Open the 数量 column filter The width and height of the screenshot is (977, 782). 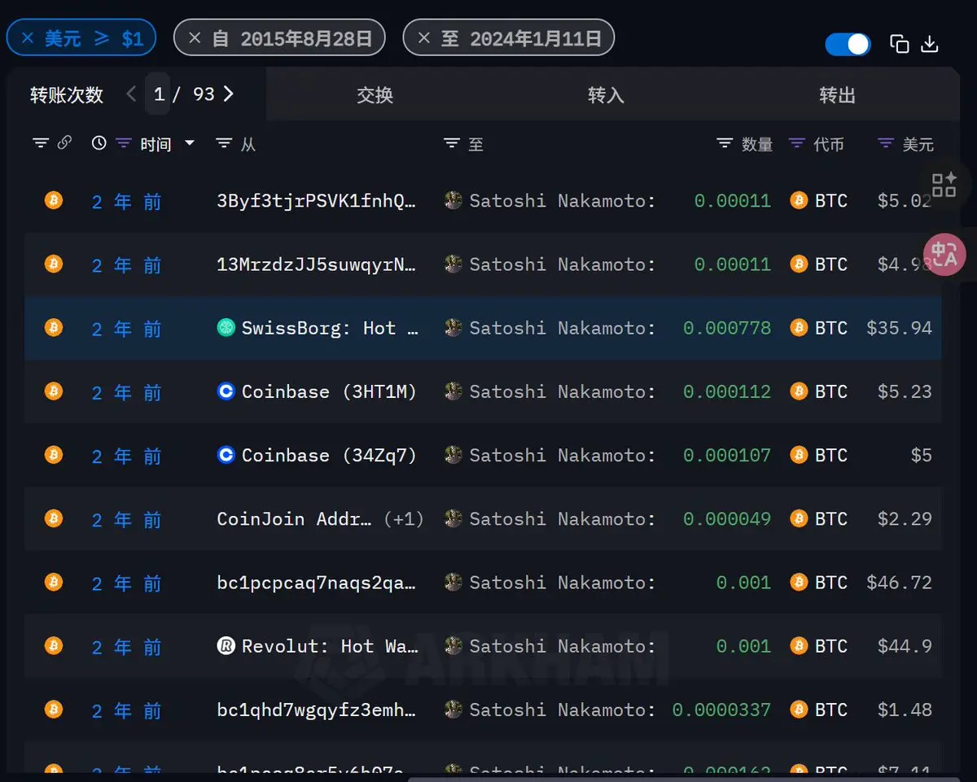pos(725,143)
